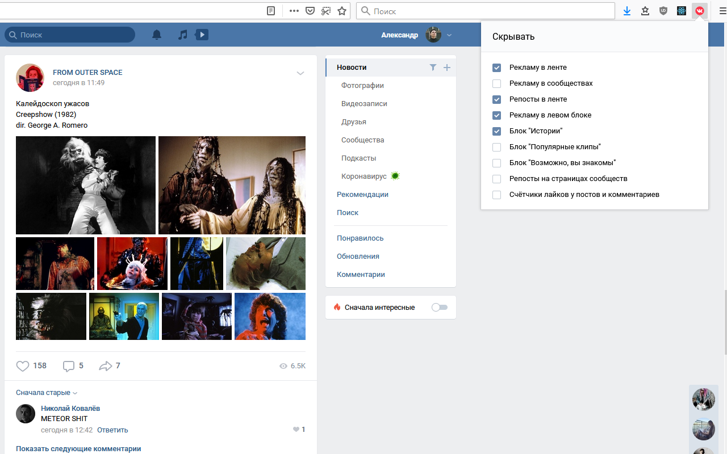Image resolution: width=727 pixels, height=454 pixels.
Task: Open Понравилось section
Action: pyautogui.click(x=360, y=238)
